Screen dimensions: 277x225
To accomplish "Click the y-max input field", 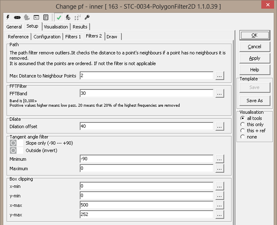I will point(147,215).
